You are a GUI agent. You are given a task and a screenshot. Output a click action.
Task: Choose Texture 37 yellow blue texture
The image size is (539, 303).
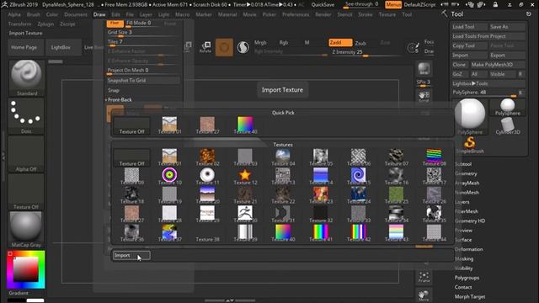tap(169, 233)
